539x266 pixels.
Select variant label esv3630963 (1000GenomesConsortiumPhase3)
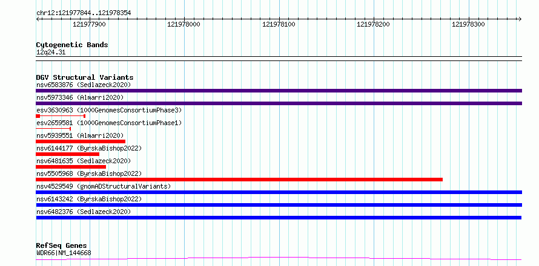coord(109,110)
